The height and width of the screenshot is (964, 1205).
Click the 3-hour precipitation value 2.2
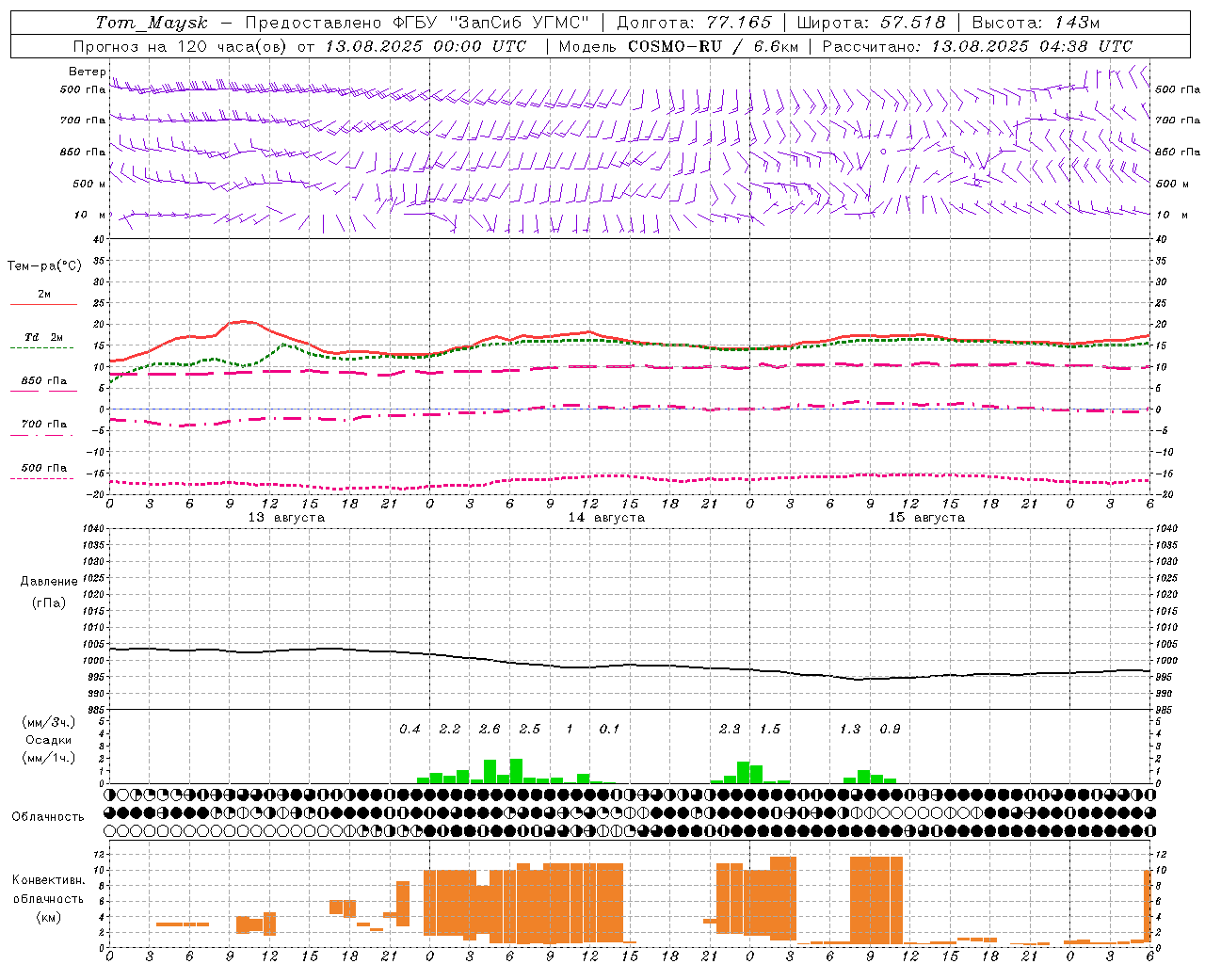coord(450,729)
